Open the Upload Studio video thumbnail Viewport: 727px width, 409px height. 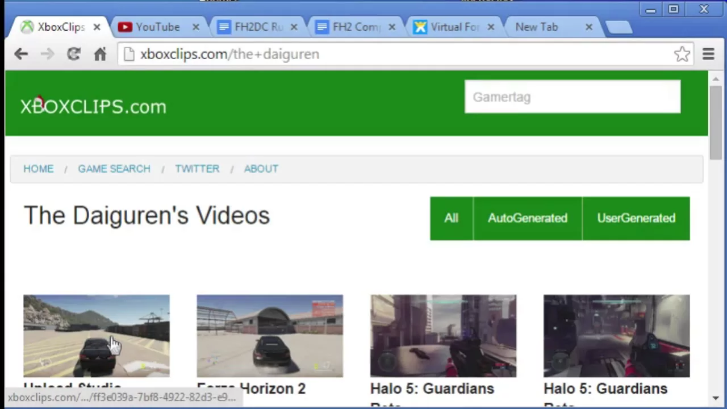(97, 336)
